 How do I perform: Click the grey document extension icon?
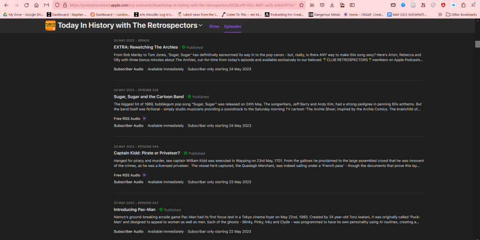point(413,5)
